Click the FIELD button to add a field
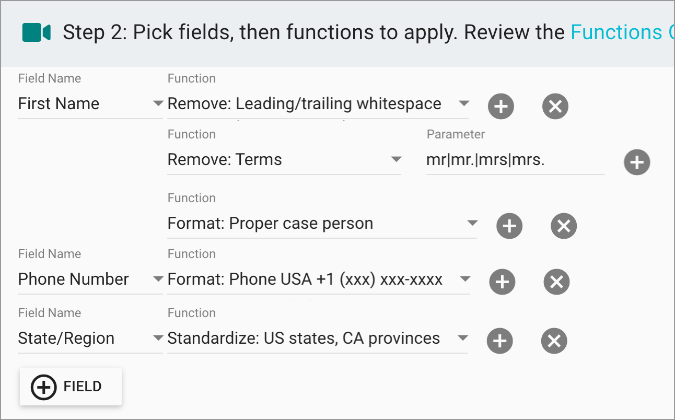675x420 pixels. click(70, 387)
